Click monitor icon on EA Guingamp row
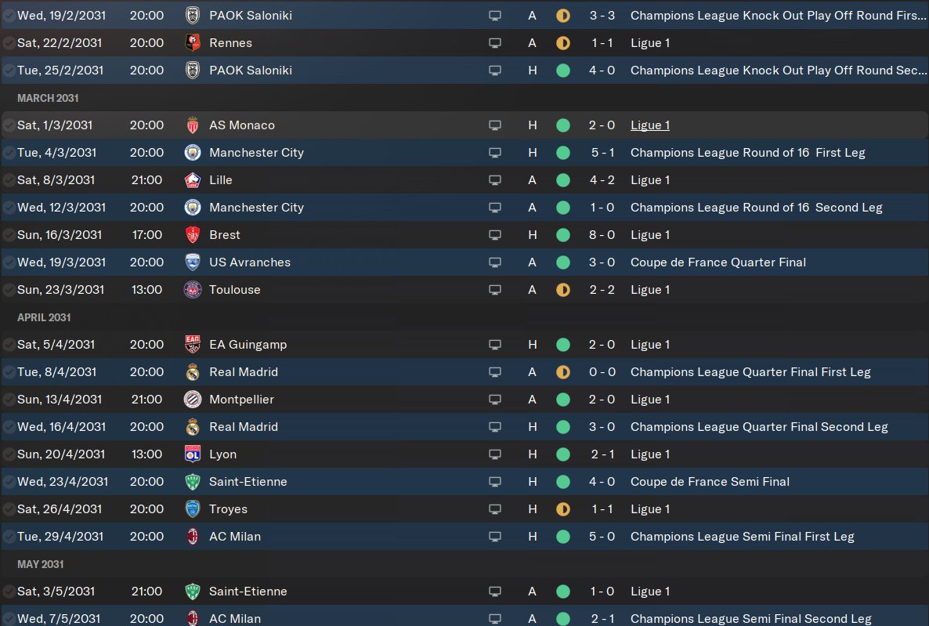The height and width of the screenshot is (626, 929). pos(495,345)
